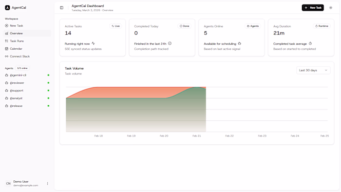Click the Connect Slack link icon
341x192 pixels.
(x=6, y=57)
